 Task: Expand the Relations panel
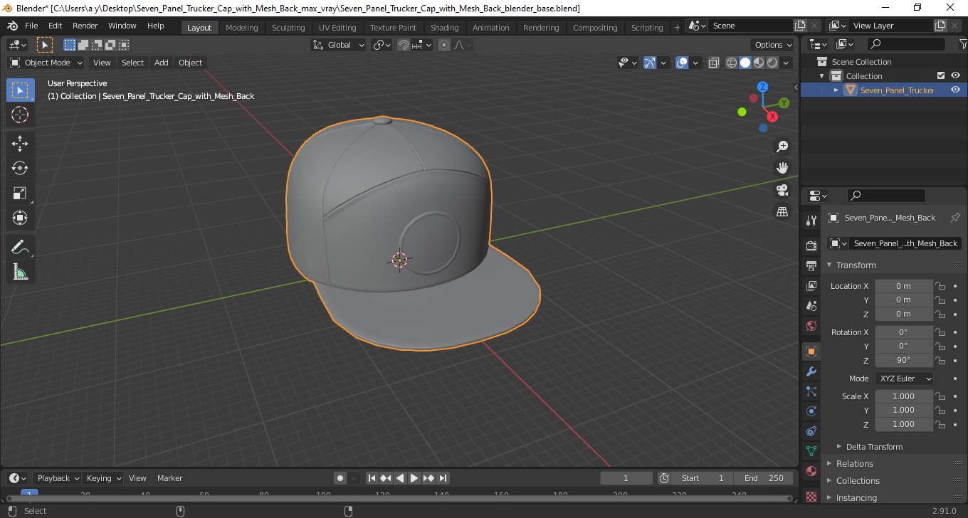854,464
